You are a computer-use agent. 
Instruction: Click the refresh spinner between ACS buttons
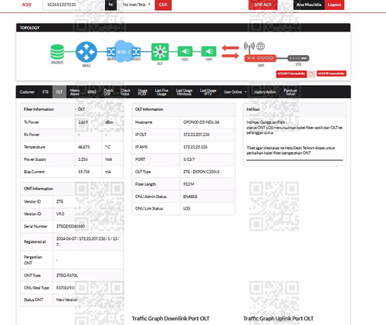click(x=311, y=74)
